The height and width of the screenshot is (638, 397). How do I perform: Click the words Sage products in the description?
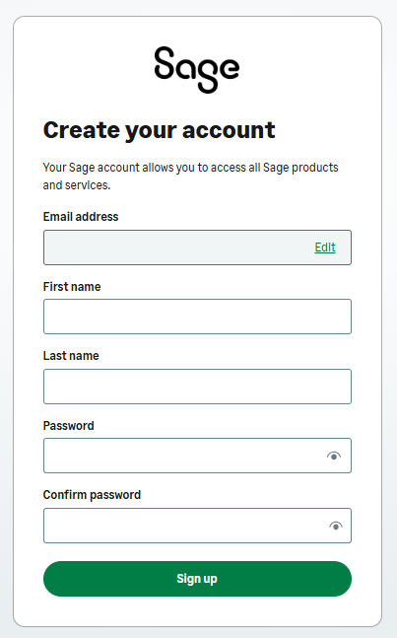300,168
